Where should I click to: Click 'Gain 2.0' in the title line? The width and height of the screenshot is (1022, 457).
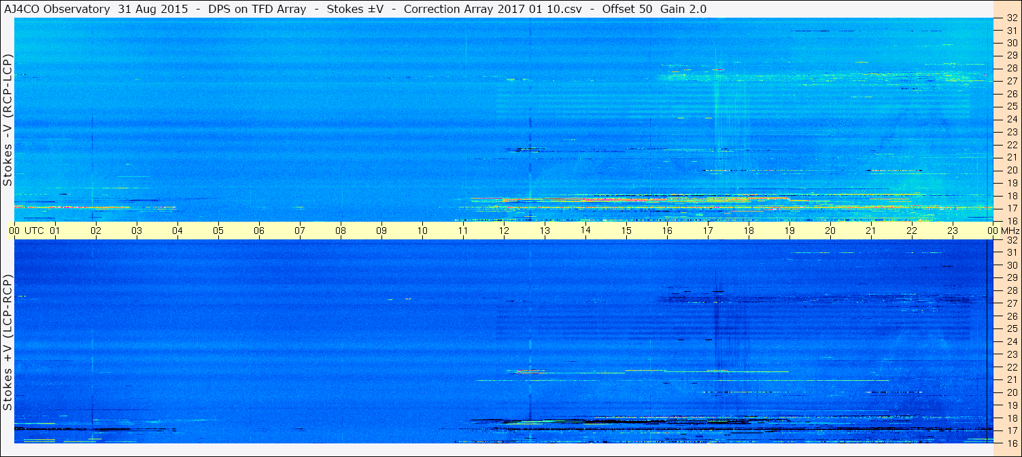coord(683,9)
